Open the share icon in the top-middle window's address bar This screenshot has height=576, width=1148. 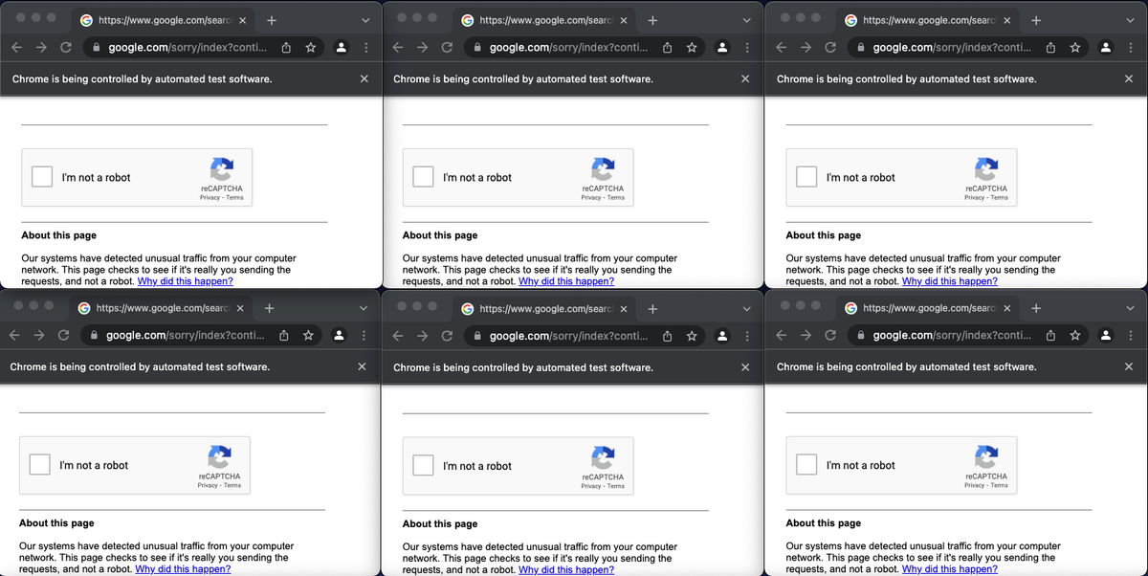click(667, 47)
